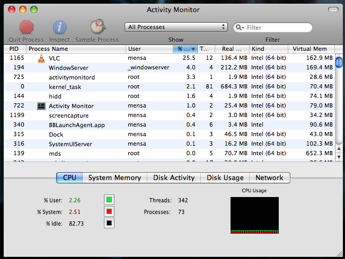Click the CPU Usage graph
345x259 pixels.
(x=254, y=215)
